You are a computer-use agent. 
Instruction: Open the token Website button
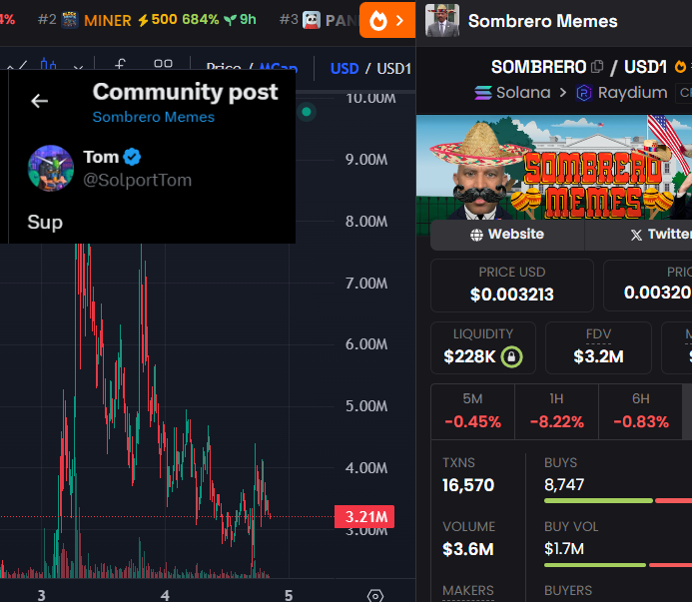[507, 235]
